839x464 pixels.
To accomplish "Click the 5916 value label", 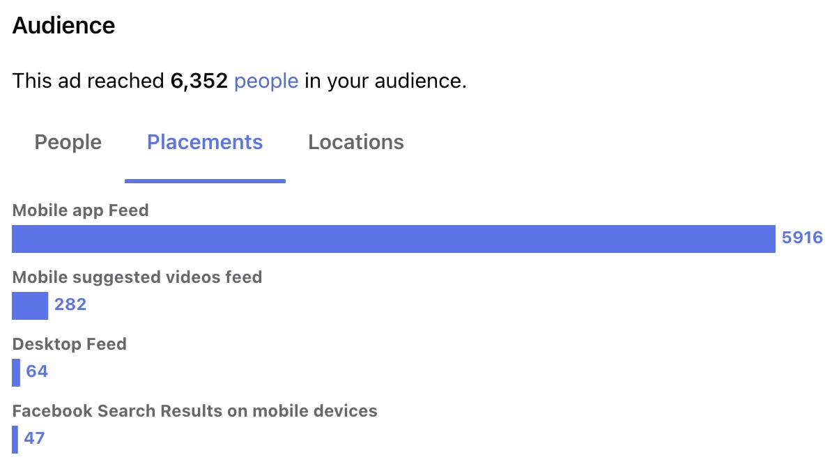I will [x=802, y=238].
